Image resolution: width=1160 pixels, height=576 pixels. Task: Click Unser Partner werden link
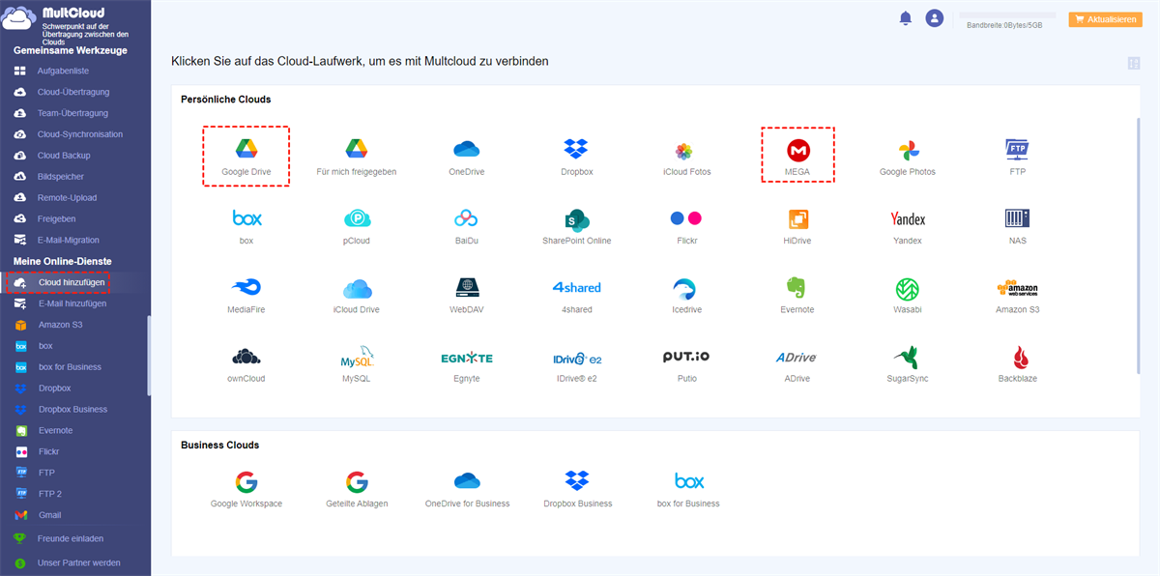pyautogui.click(x=79, y=562)
